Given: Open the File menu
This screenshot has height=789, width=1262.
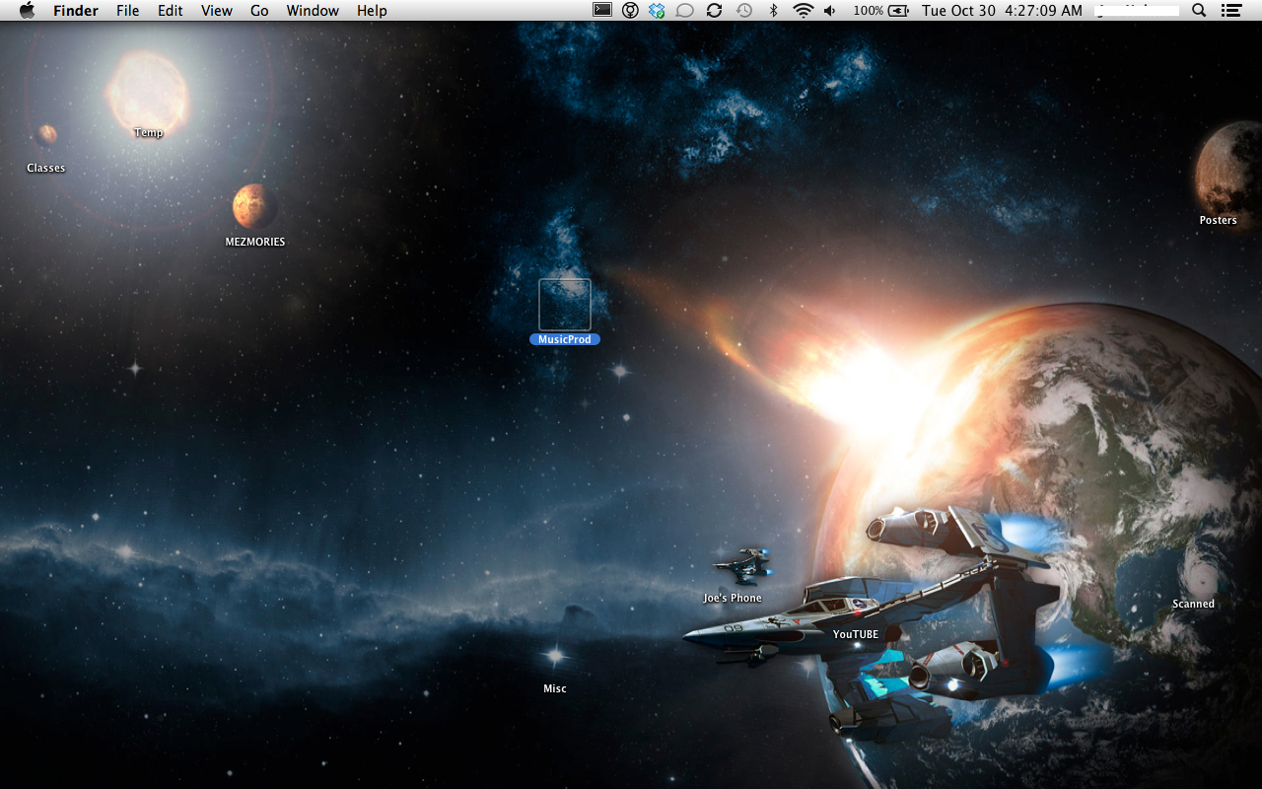Looking at the screenshot, I should tap(127, 11).
